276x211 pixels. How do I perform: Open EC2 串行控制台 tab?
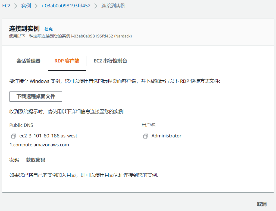coord(110,61)
